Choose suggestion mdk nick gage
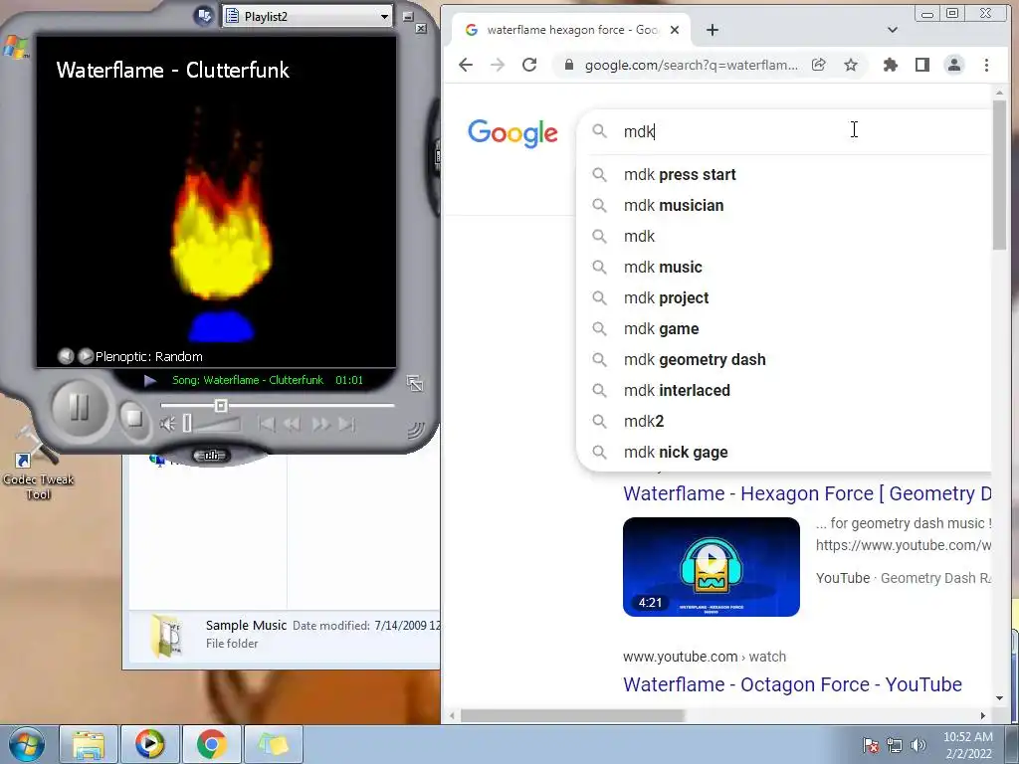Screen dimensions: 1019x764 pyautogui.click(x=784, y=453)
